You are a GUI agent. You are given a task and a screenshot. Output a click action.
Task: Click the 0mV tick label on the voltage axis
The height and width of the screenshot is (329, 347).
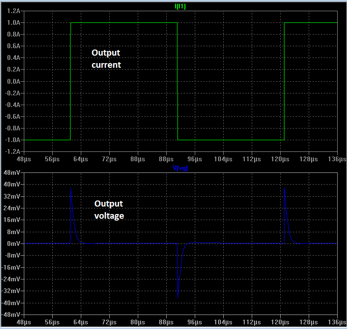pos(14,243)
